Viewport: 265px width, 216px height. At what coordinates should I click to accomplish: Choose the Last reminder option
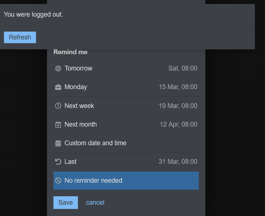point(126,162)
